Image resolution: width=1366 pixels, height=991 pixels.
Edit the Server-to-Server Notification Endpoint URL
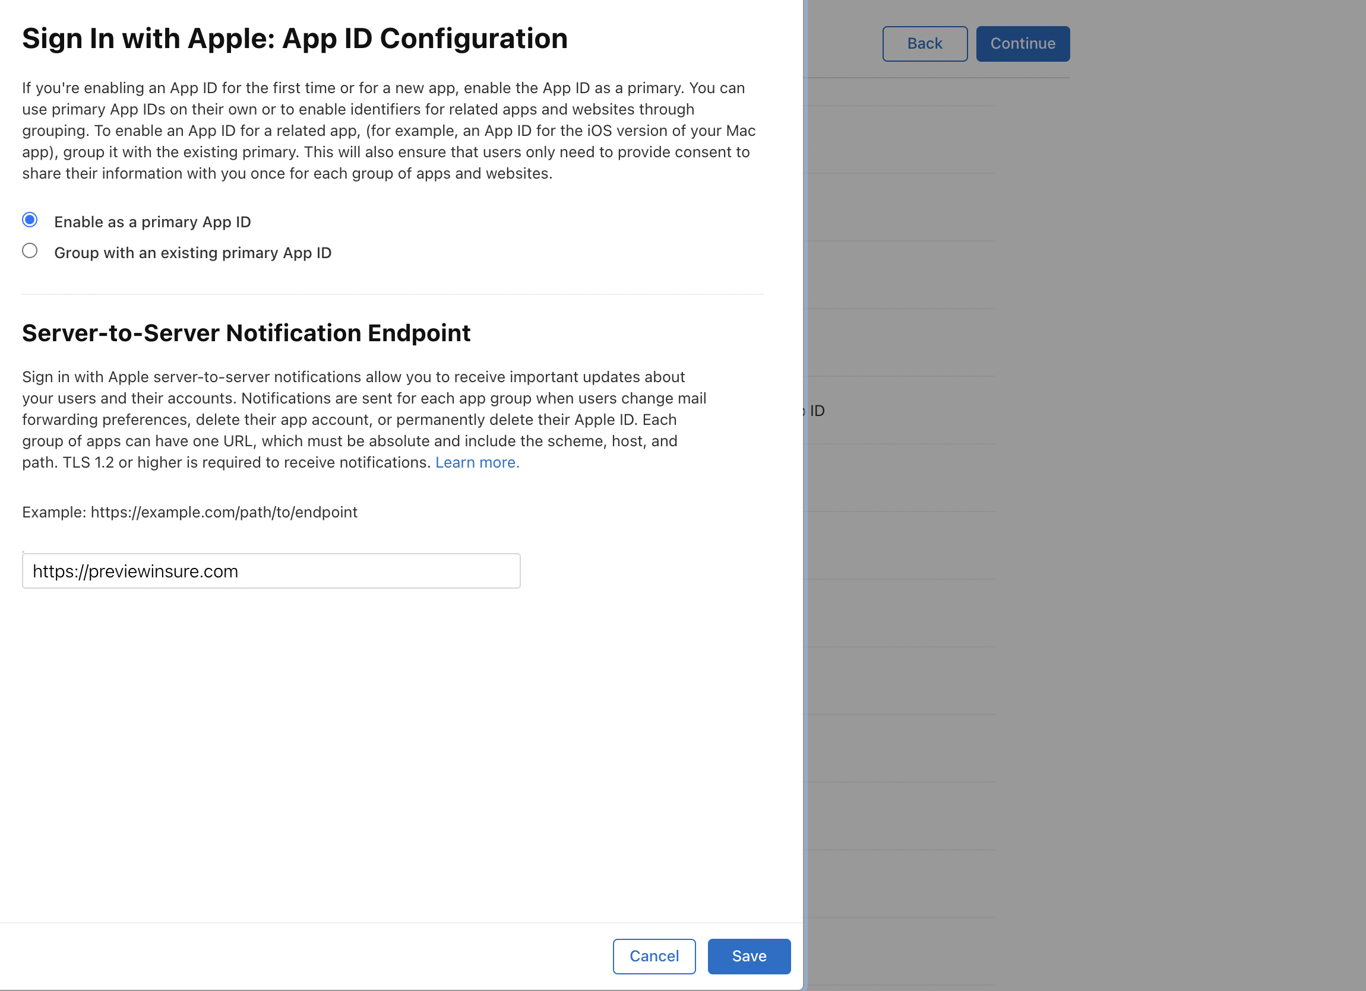271,570
